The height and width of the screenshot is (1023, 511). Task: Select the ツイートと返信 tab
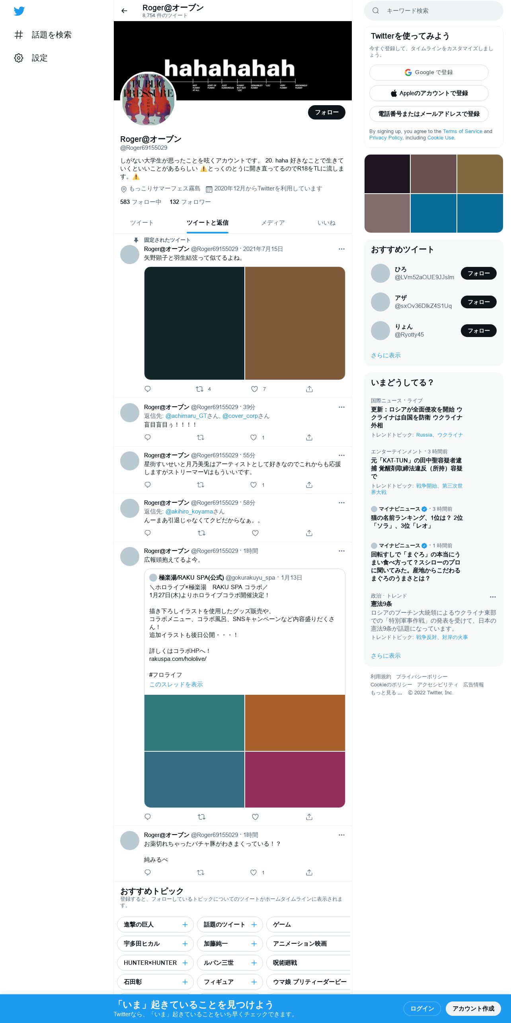point(207,223)
